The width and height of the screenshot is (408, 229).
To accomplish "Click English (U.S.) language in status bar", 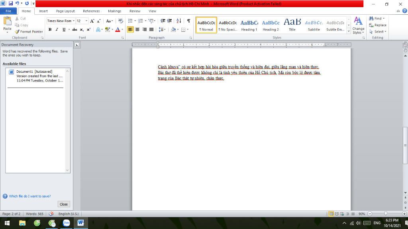I will [69, 213].
